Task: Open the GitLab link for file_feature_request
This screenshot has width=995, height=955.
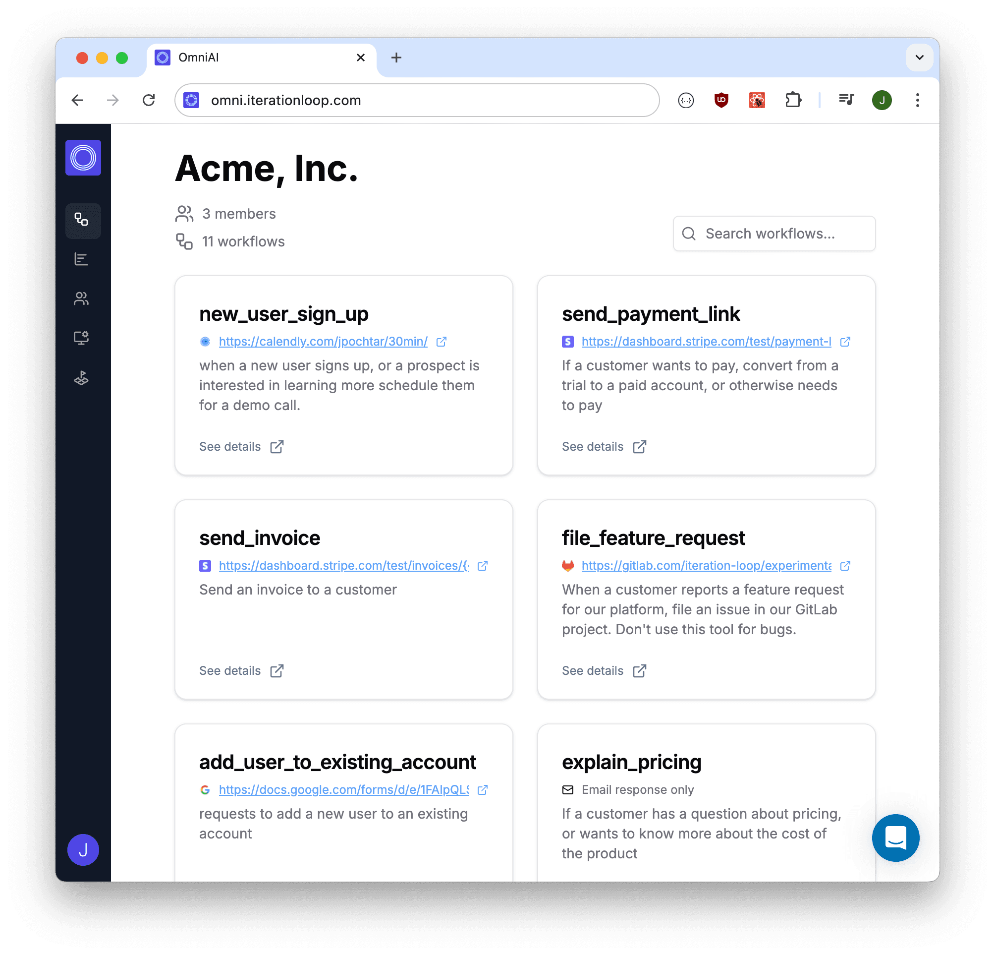Action: [x=706, y=565]
